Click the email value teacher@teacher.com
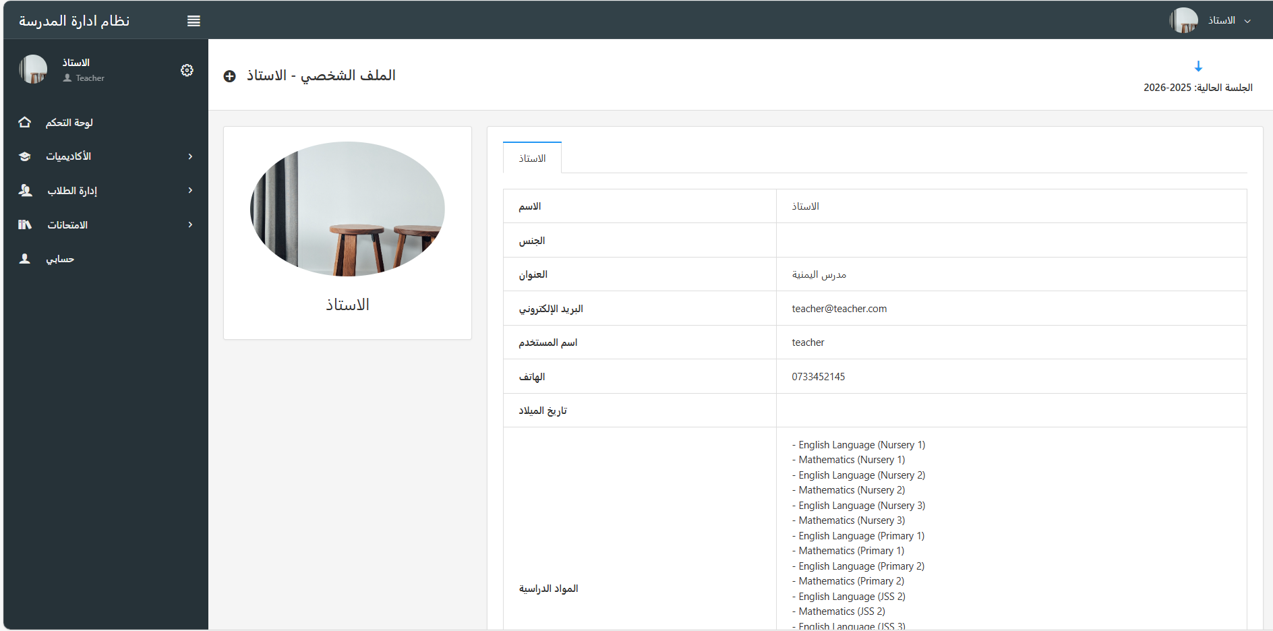This screenshot has height=631, width=1273. (839, 309)
